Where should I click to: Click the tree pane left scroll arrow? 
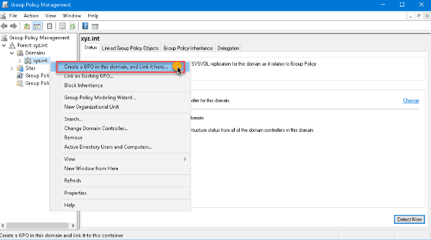coord(3,226)
